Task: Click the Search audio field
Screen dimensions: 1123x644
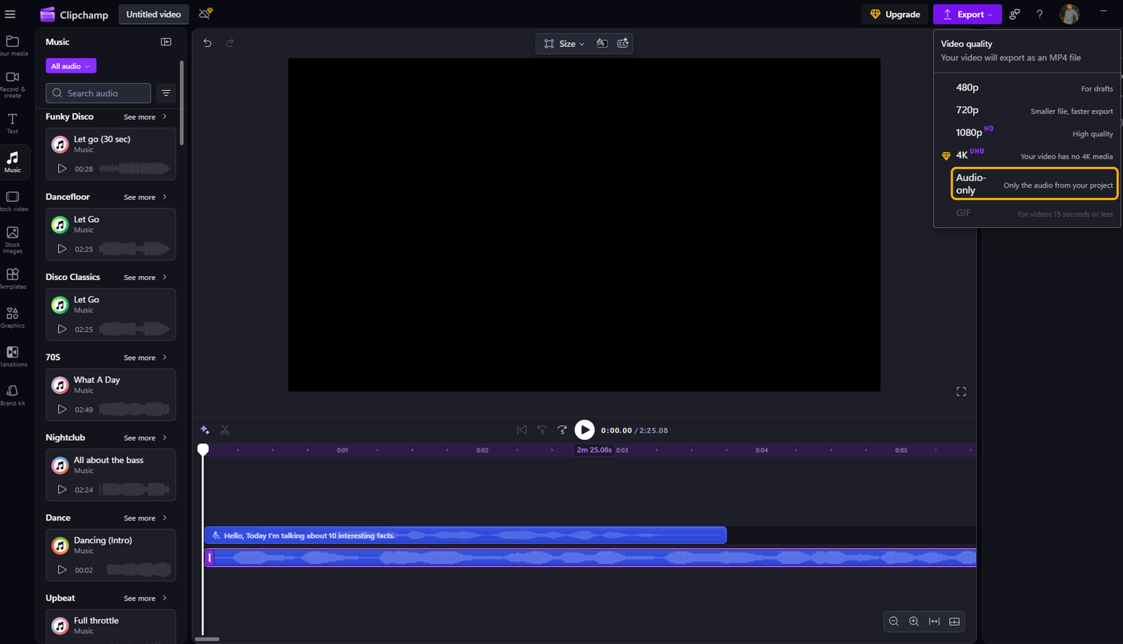Action: click(x=98, y=93)
